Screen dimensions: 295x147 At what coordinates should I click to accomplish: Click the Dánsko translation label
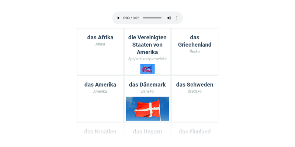coord(147,92)
